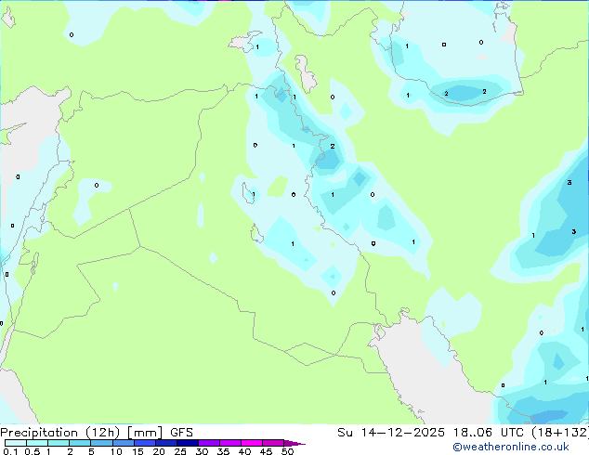
Task: Select the legend swatch between 2 and 5
Action: [x=80, y=443]
